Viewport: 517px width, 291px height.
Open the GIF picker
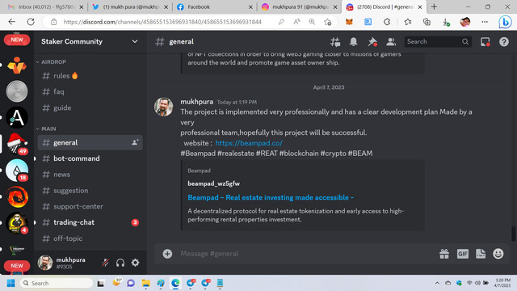pos(463,254)
